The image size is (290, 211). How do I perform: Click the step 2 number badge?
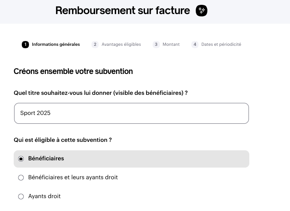tap(95, 45)
